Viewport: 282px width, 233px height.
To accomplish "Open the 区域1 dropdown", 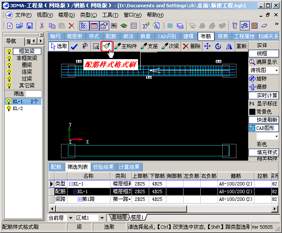I will tap(102, 218).
